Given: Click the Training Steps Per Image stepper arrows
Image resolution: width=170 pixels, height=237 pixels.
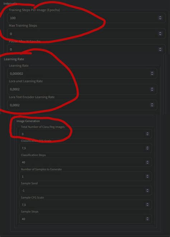Looking at the screenshot, I should pyautogui.click(x=160, y=18).
